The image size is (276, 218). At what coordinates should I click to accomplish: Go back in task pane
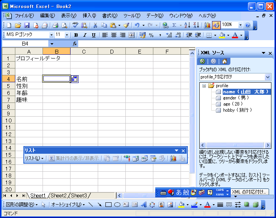(x=202, y=61)
